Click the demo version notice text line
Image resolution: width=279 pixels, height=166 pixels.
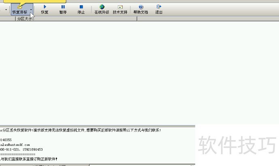(81, 130)
